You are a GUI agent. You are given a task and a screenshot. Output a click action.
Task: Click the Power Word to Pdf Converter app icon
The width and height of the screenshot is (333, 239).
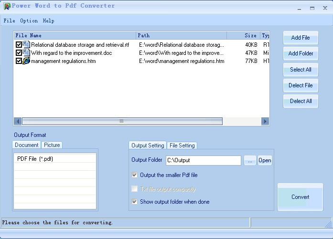click(7, 6)
